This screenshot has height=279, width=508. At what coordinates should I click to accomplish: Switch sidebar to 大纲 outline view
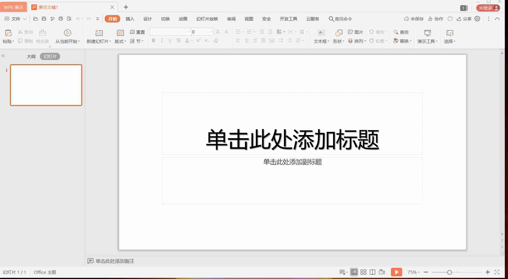click(x=31, y=57)
